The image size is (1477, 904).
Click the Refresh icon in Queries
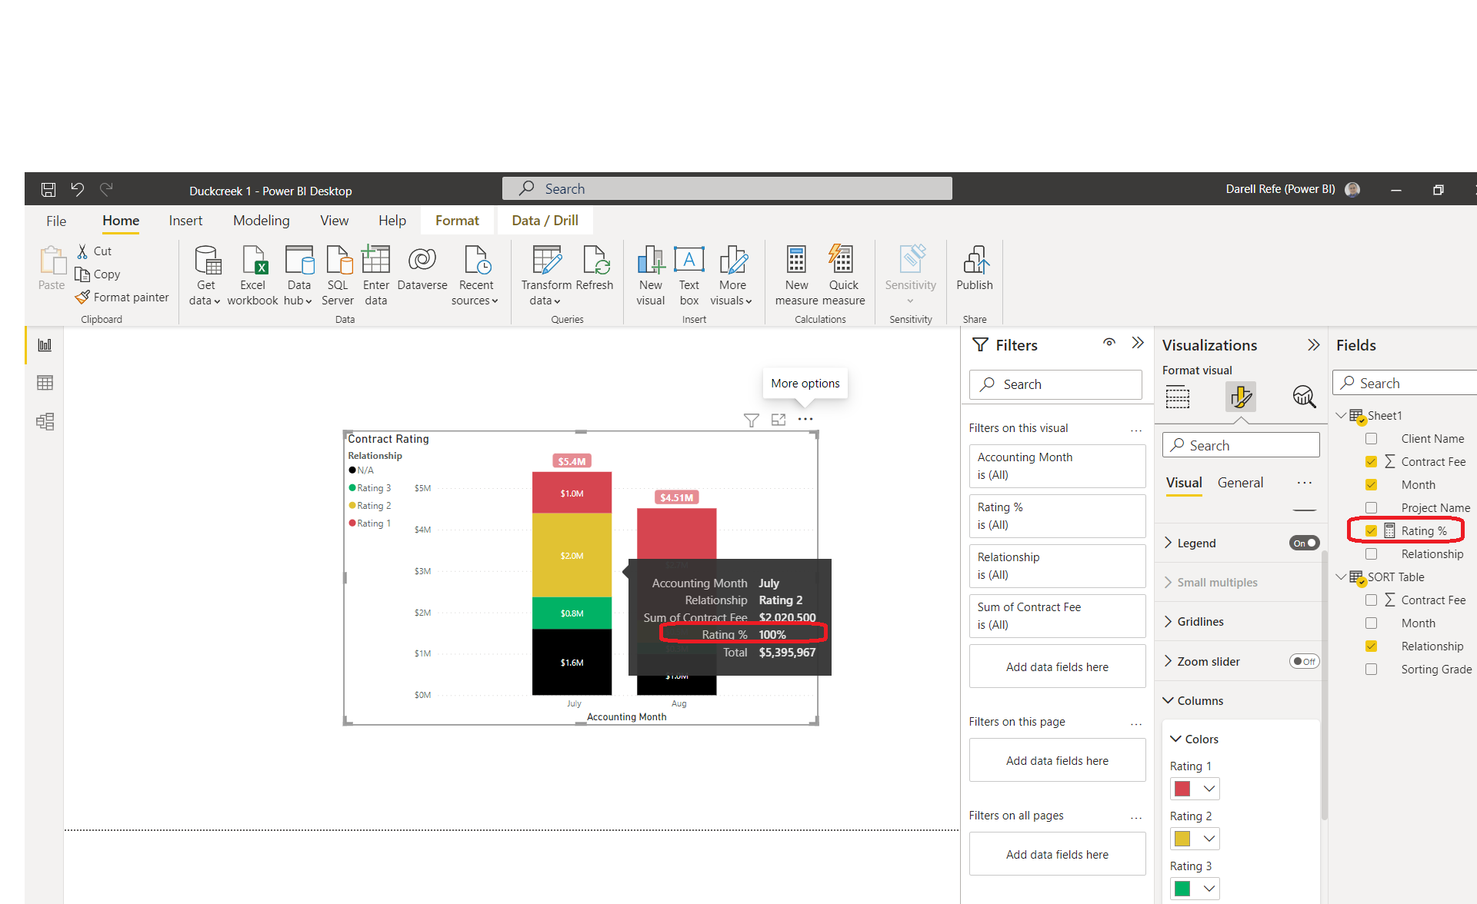pos(595,260)
